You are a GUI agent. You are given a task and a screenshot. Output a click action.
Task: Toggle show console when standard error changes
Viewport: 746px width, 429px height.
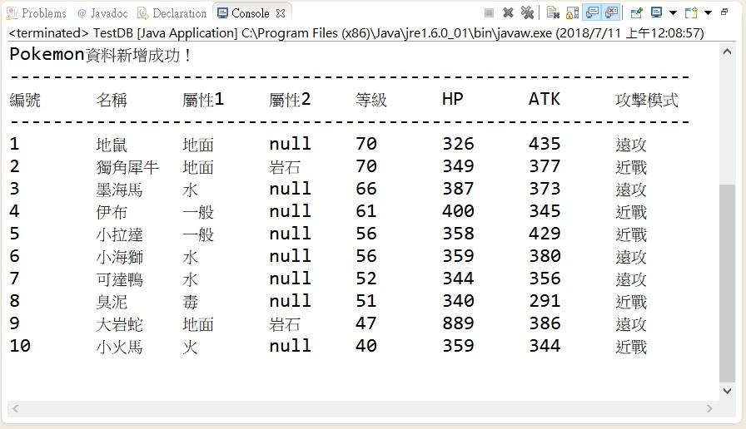pos(612,12)
